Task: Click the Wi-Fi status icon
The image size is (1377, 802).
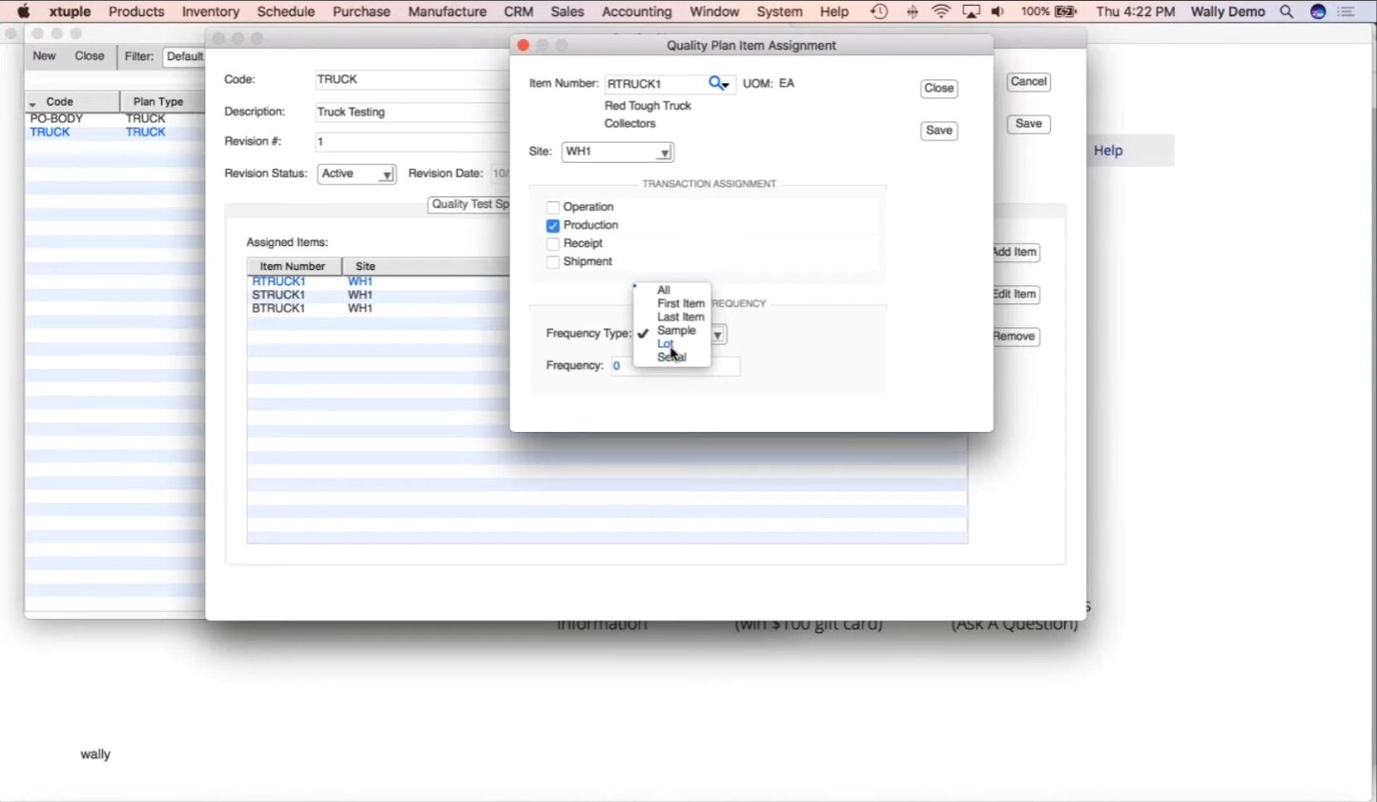Action: [x=941, y=11]
